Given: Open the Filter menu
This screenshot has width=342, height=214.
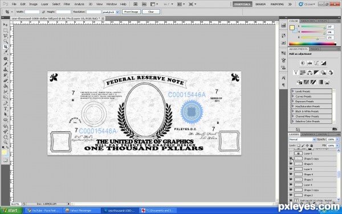Looking at the screenshot, I should click(67, 4).
